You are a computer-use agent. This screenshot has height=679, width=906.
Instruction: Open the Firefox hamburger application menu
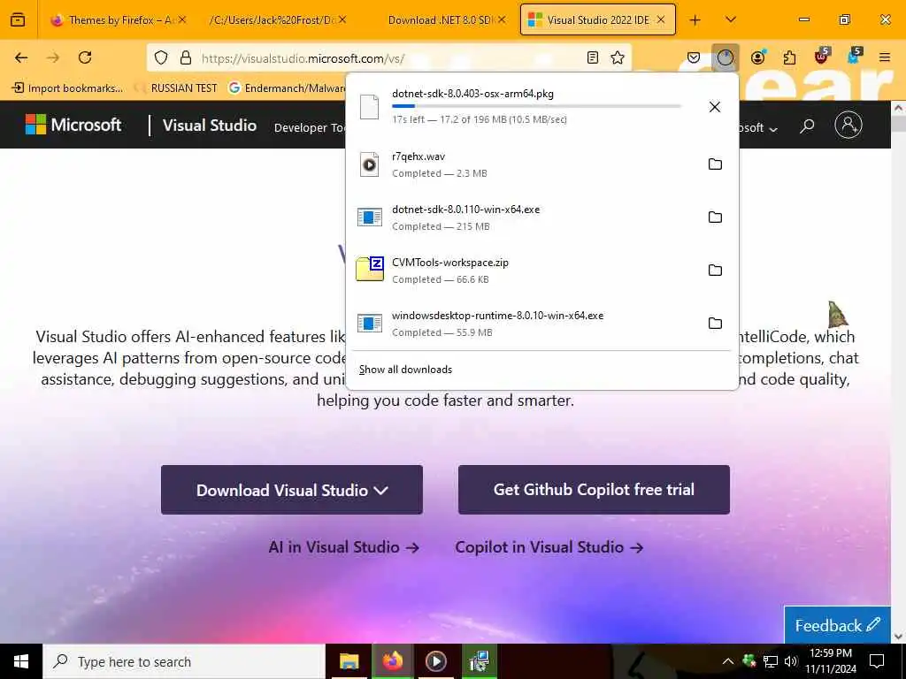click(x=885, y=57)
